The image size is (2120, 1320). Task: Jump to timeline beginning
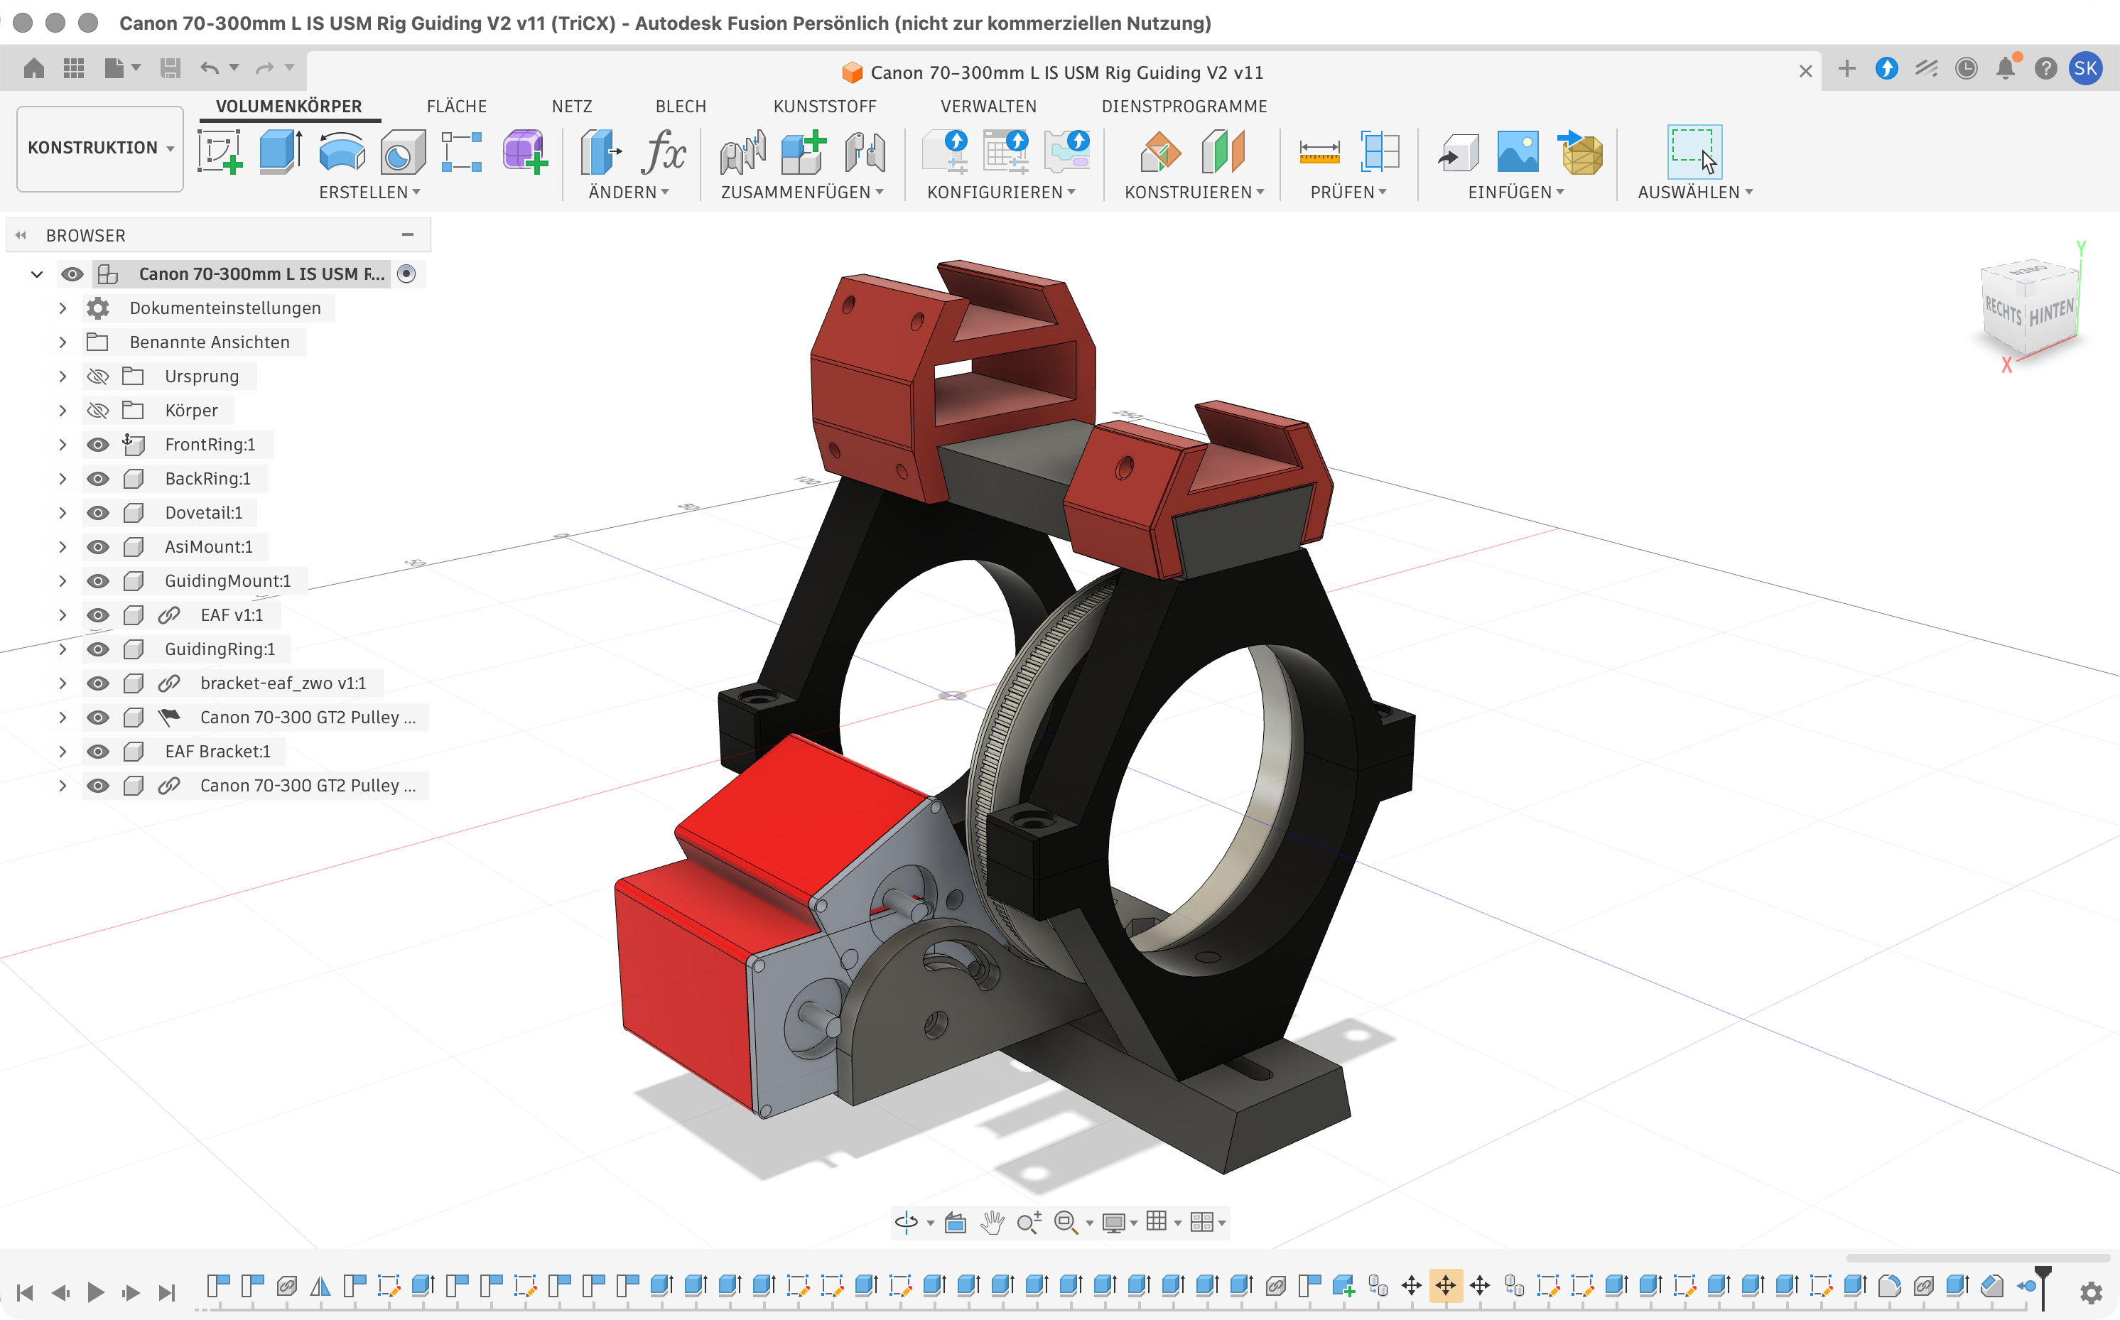(26, 1292)
